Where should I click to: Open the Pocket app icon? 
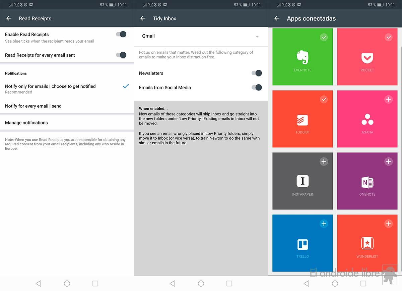coord(367,58)
